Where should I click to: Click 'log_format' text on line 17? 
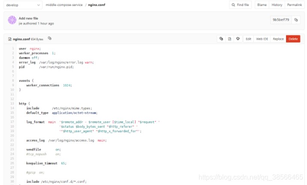click(36, 122)
